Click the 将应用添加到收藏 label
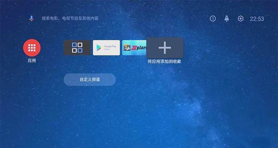 click(164, 61)
